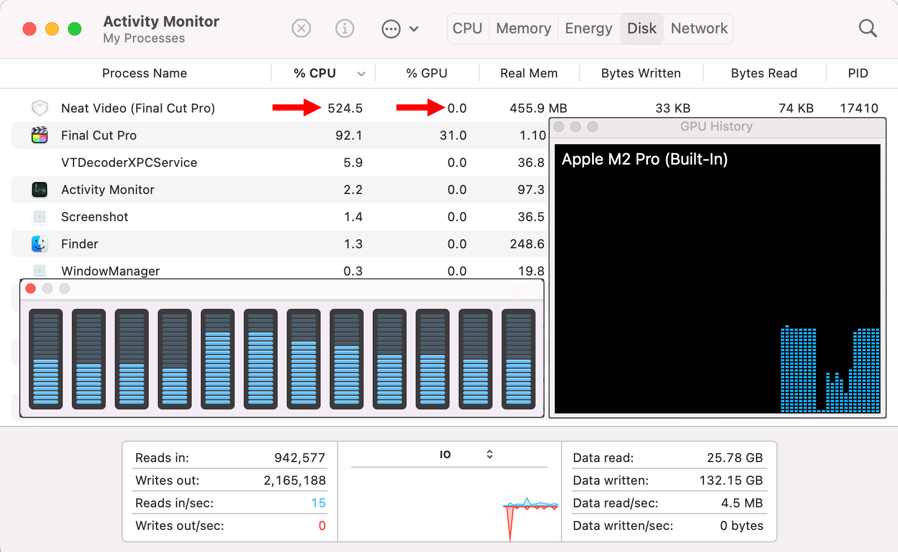Image resolution: width=898 pixels, height=552 pixels.
Task: Click the search magnifier icon
Action: 867,28
